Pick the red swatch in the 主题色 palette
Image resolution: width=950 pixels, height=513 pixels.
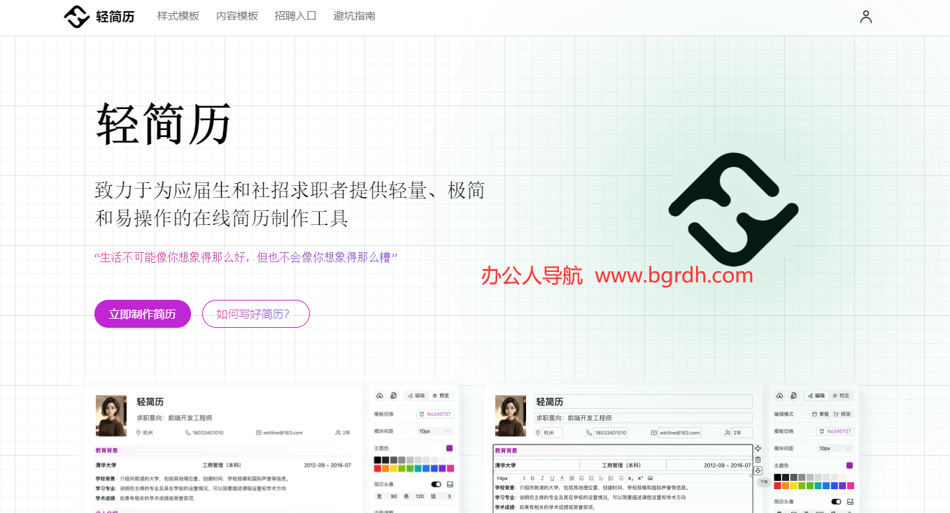(777, 486)
